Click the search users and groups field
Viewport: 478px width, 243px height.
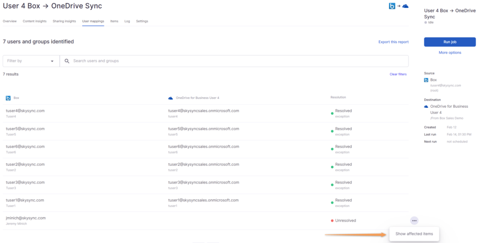pyautogui.click(x=234, y=61)
